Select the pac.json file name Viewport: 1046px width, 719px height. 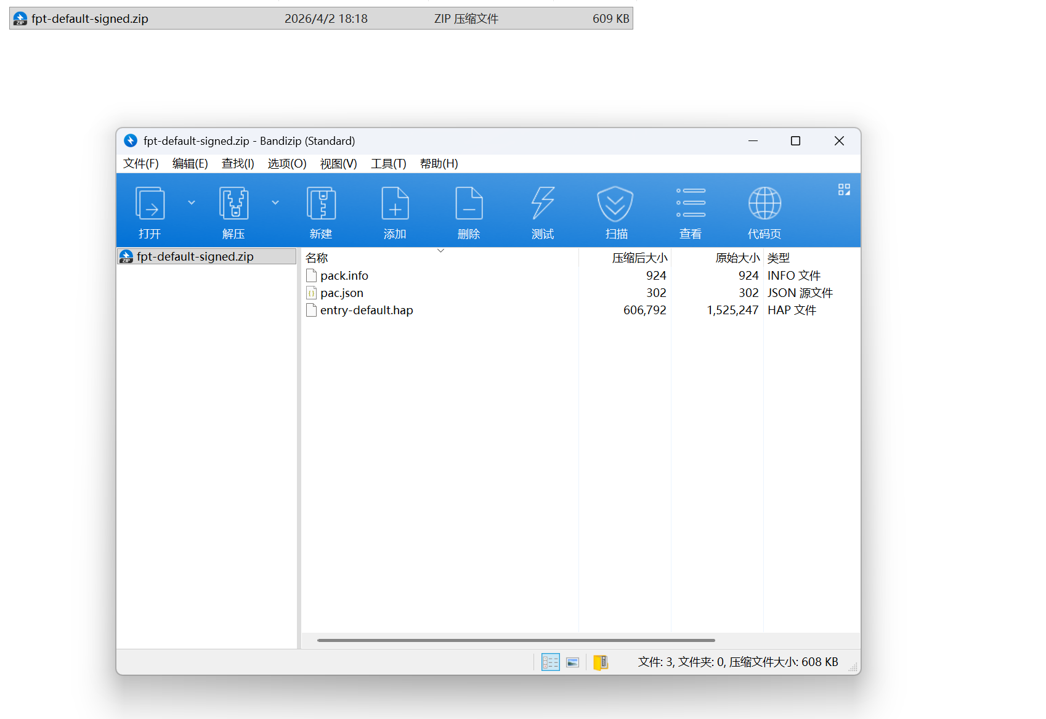coord(342,293)
